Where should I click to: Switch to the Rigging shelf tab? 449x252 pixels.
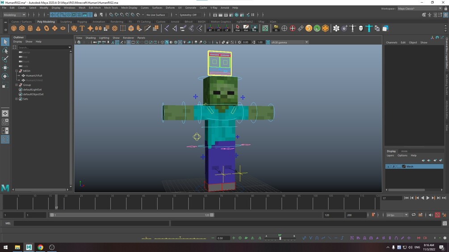(x=82, y=22)
